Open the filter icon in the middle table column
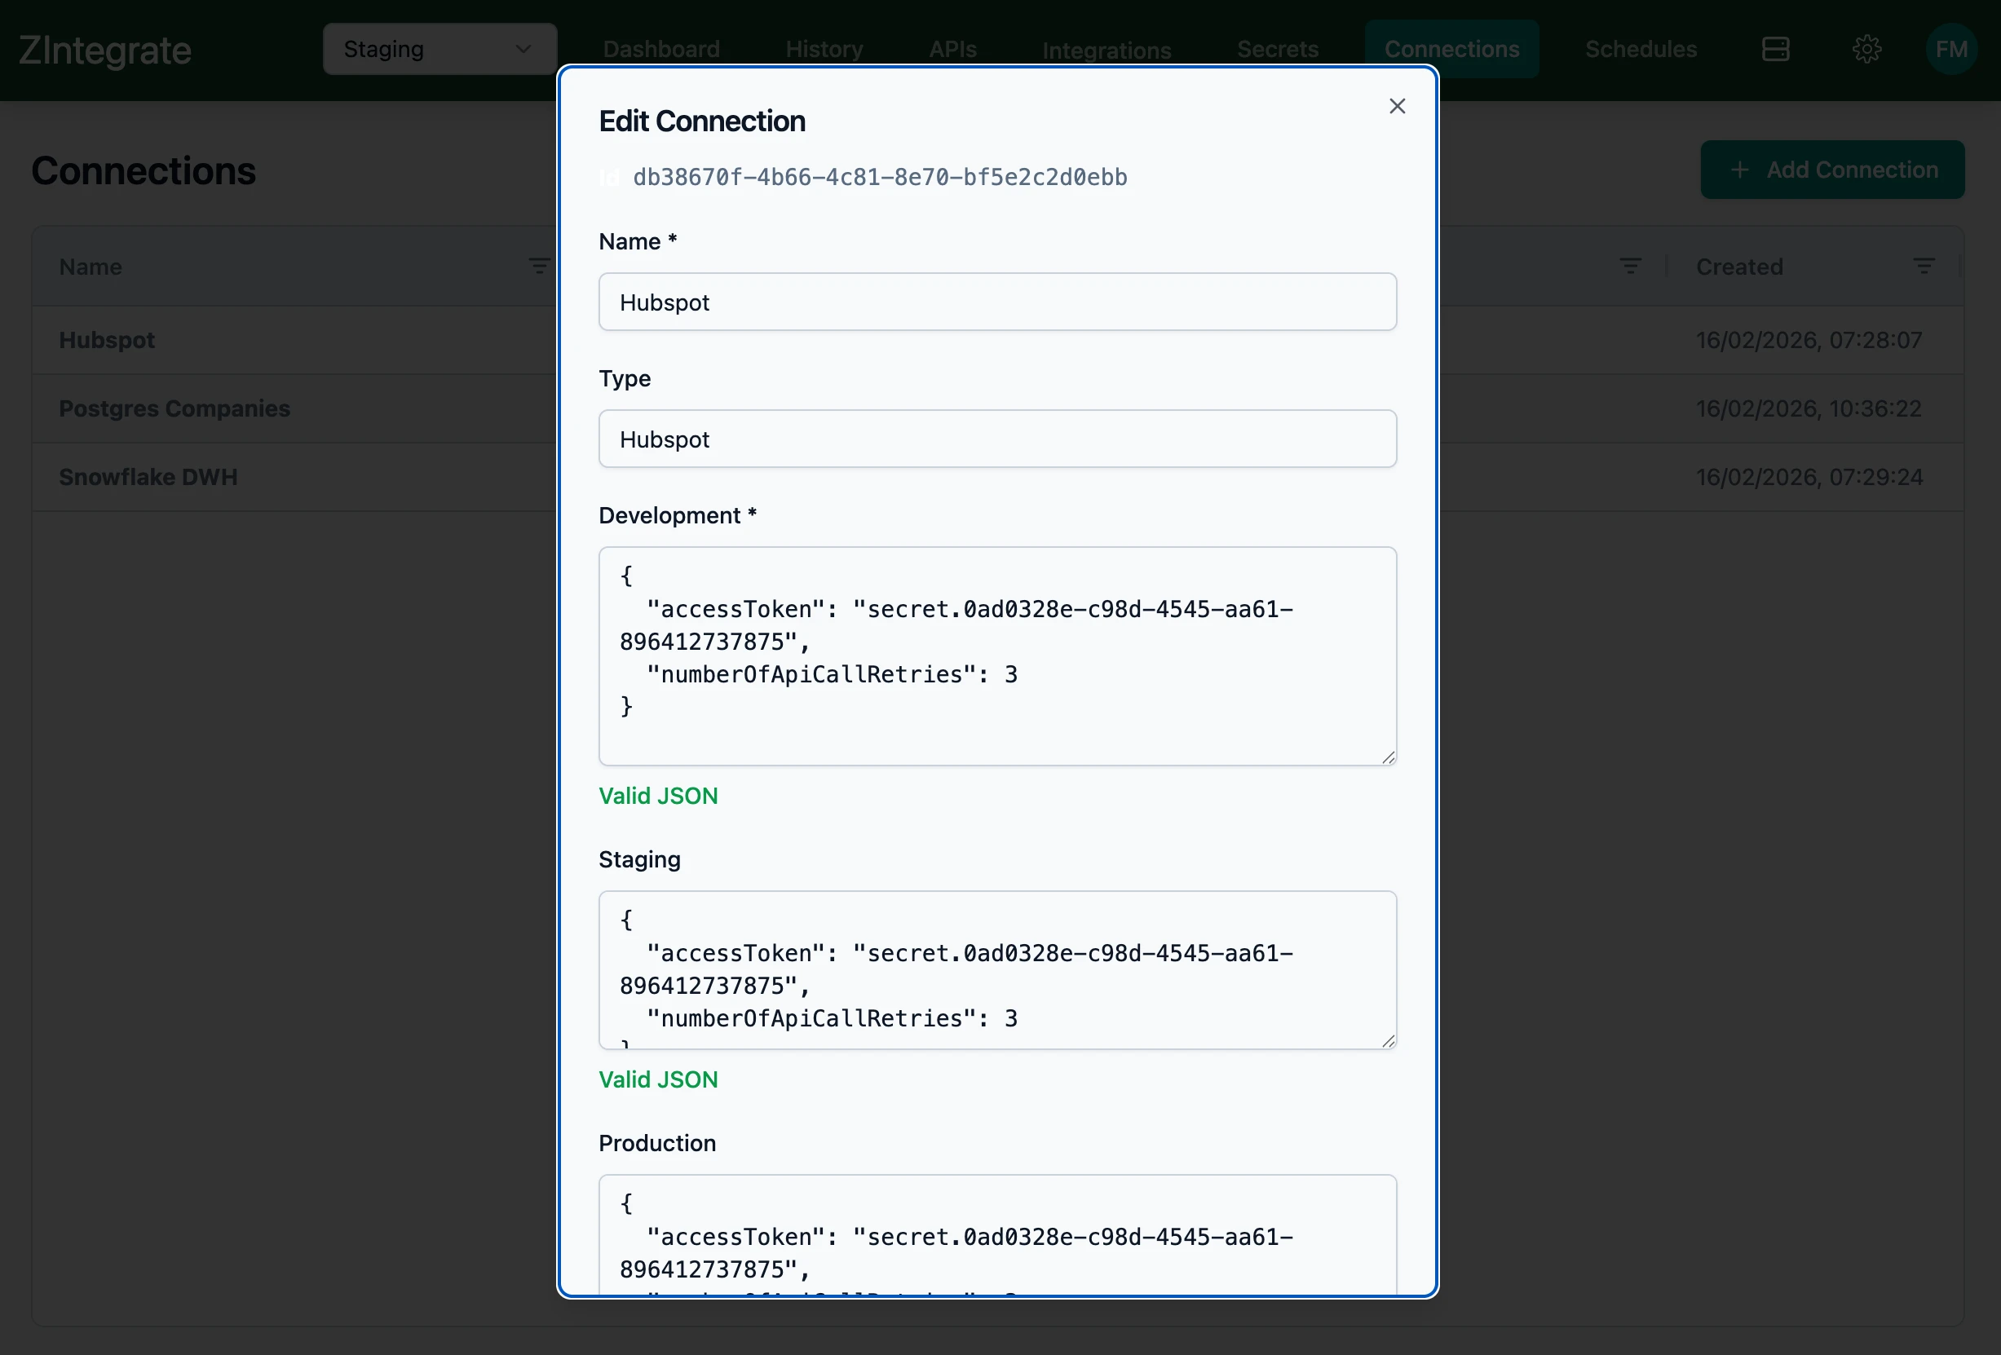The image size is (2001, 1355). (1630, 265)
